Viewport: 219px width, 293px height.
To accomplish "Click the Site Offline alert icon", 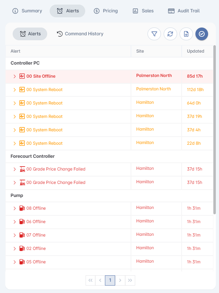I will tap(22, 76).
